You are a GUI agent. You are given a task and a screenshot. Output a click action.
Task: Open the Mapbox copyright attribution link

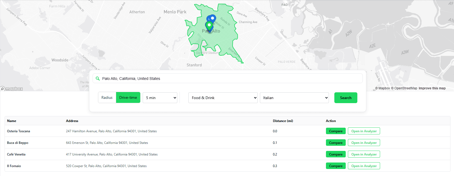(383, 88)
